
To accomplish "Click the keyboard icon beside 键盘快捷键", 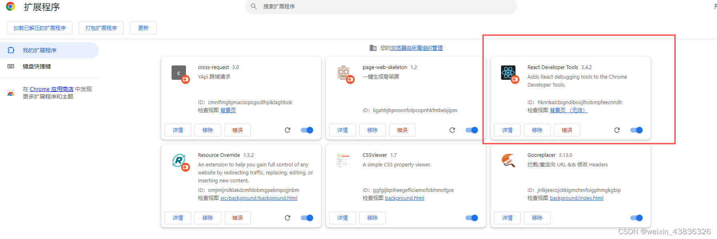I will coord(11,66).
